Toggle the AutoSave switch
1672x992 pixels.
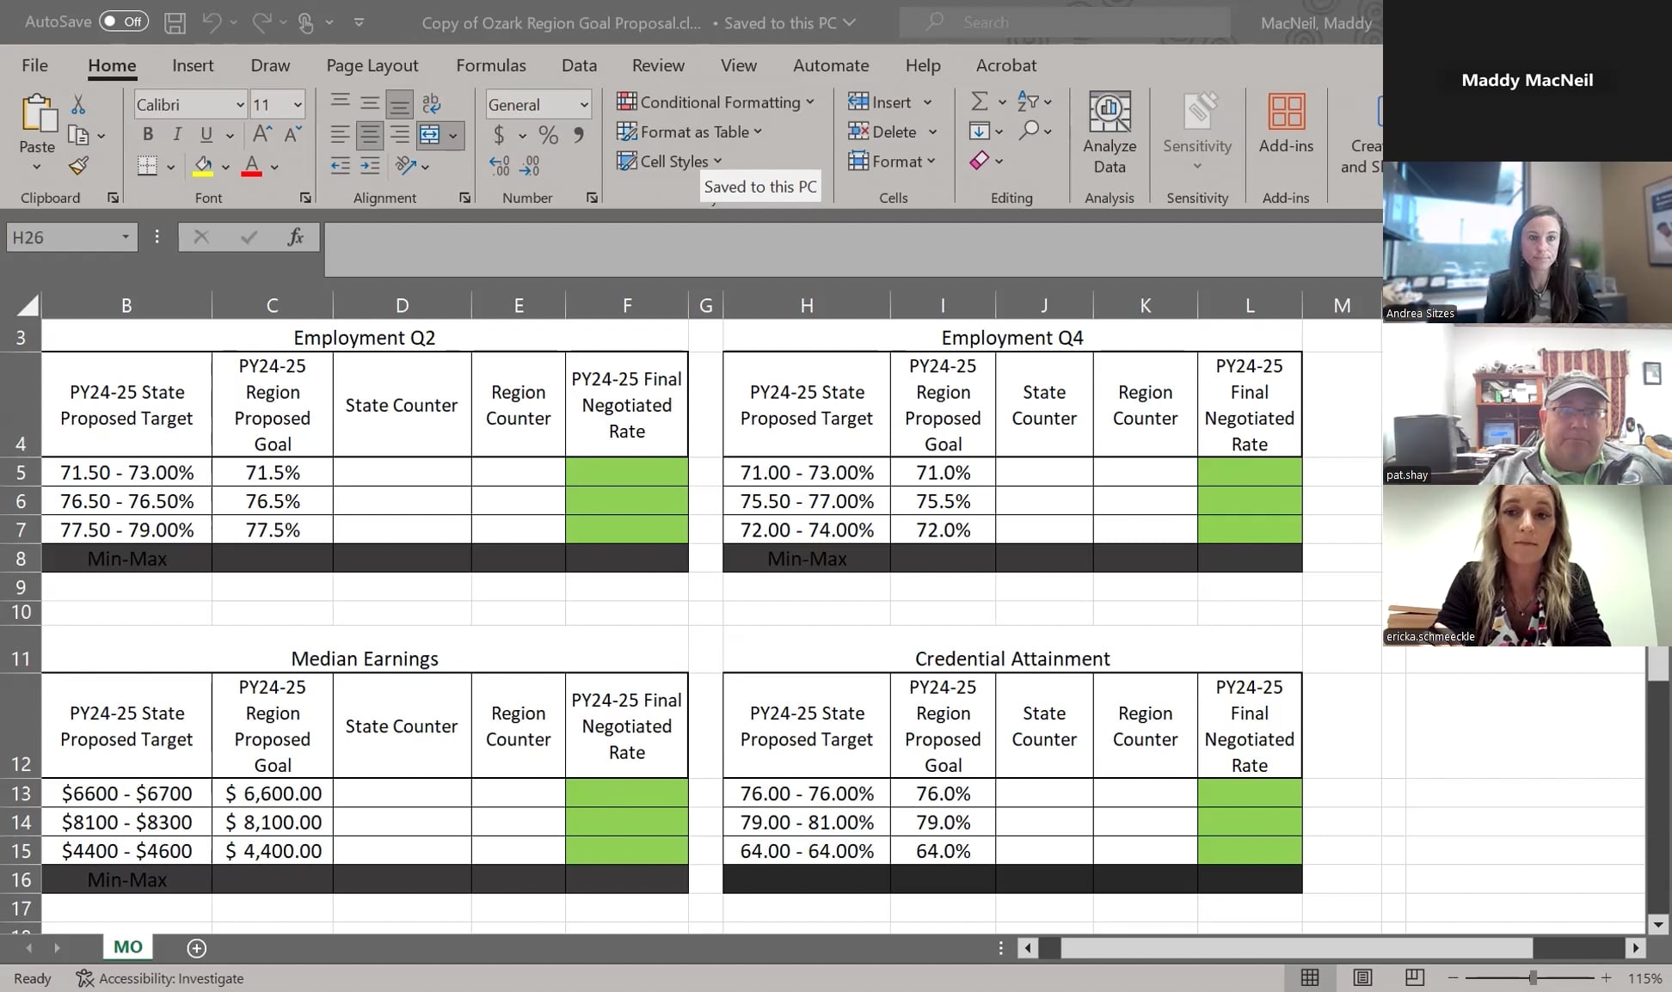[123, 21]
